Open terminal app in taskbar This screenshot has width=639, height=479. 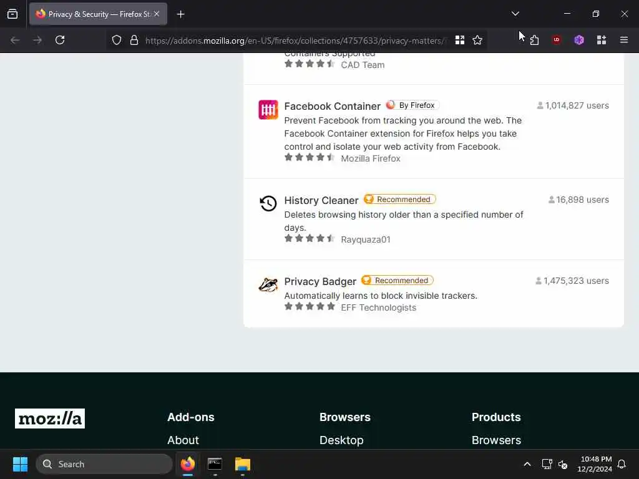point(215,464)
